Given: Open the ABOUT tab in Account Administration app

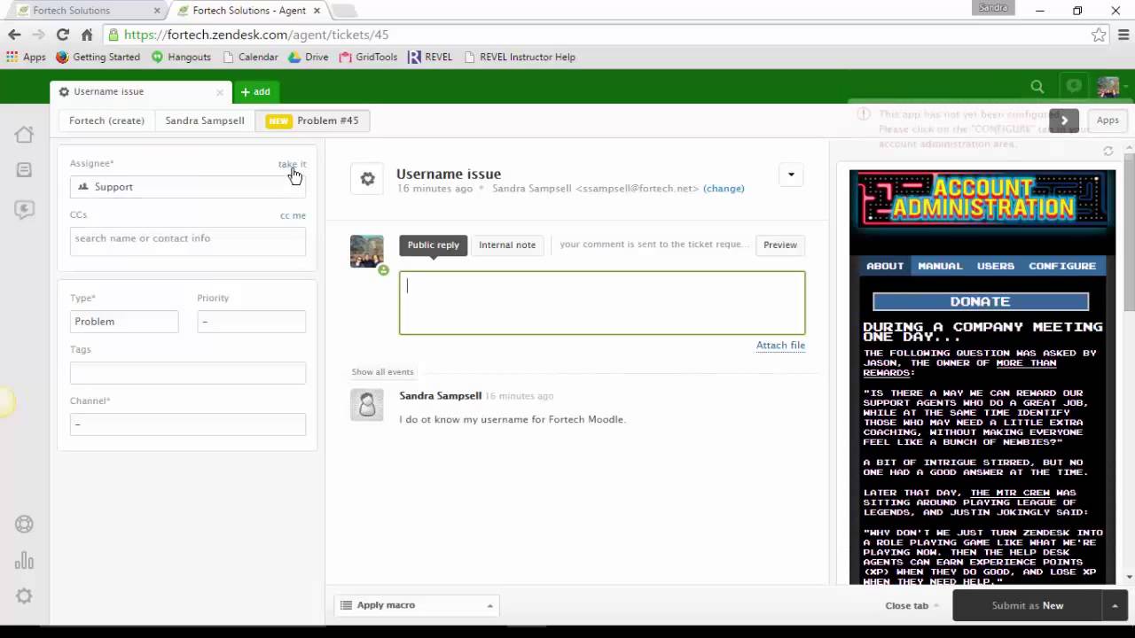Looking at the screenshot, I should 885,266.
